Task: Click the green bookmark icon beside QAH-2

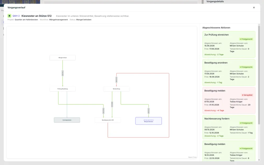Action: (10, 16)
